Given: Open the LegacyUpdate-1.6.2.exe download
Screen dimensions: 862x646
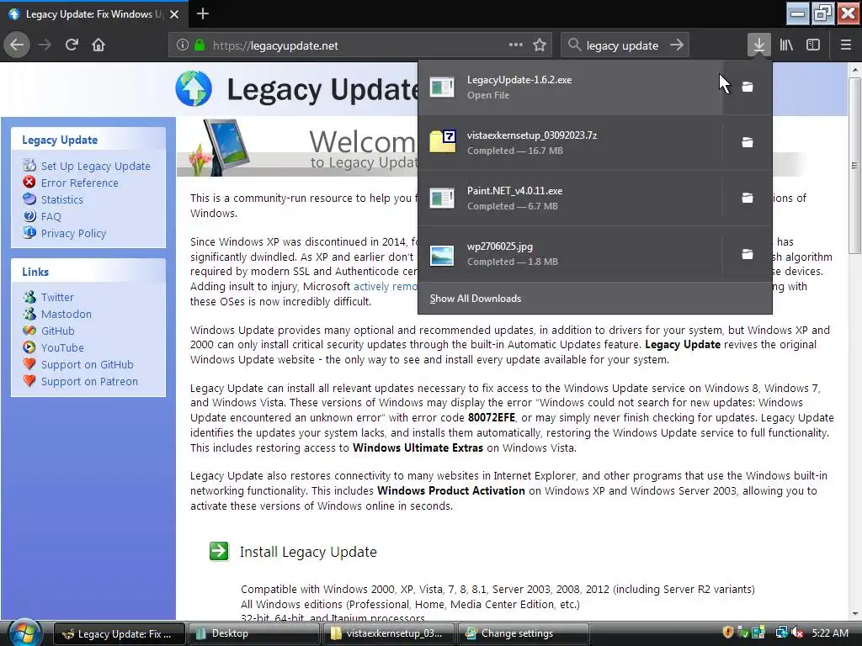Looking at the screenshot, I should coord(570,87).
